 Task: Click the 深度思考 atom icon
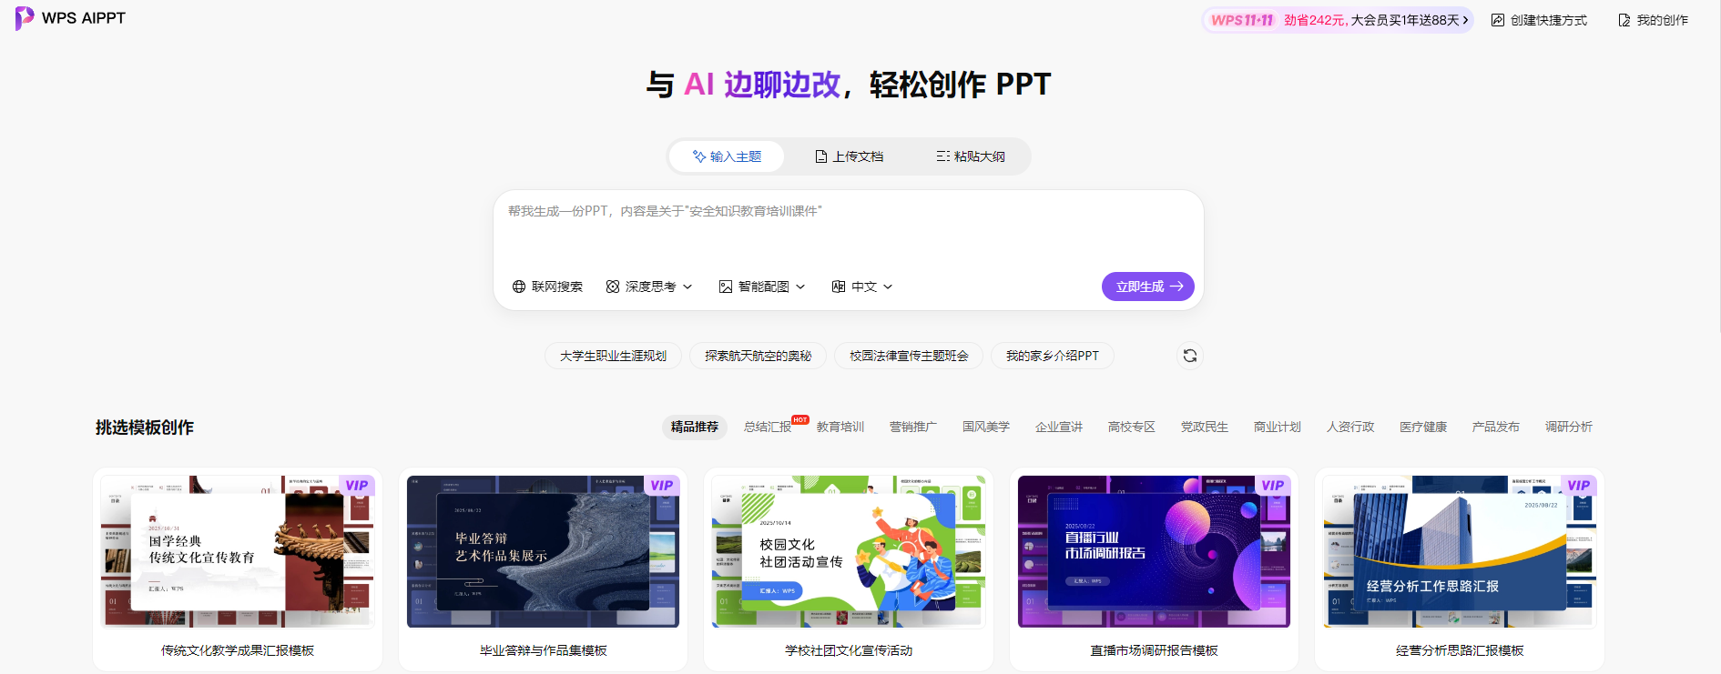[x=613, y=287]
